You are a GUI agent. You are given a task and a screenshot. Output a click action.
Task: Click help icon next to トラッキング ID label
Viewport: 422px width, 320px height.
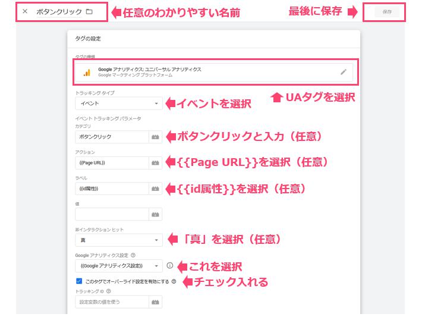point(109,291)
